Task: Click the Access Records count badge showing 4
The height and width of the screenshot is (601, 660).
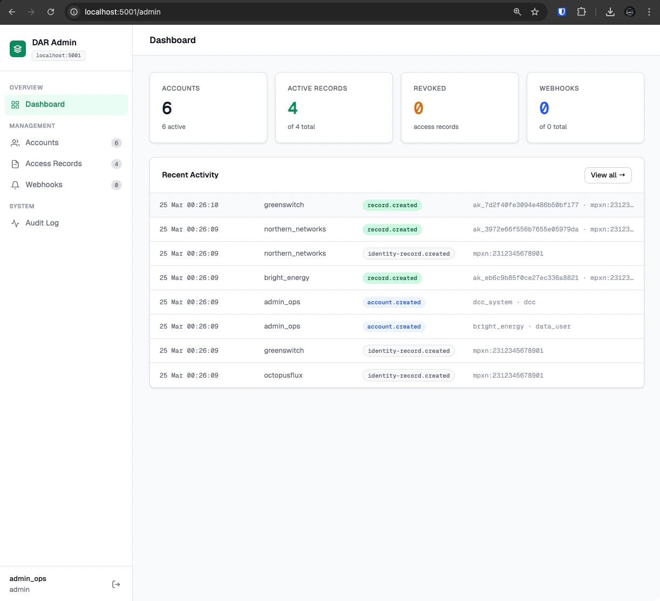Action: (x=116, y=164)
